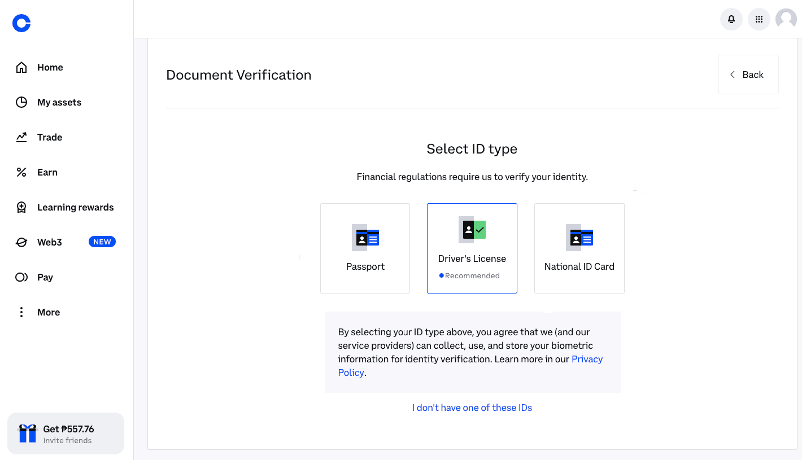
Task: Click the Coinbase logo
Action: [x=21, y=23]
